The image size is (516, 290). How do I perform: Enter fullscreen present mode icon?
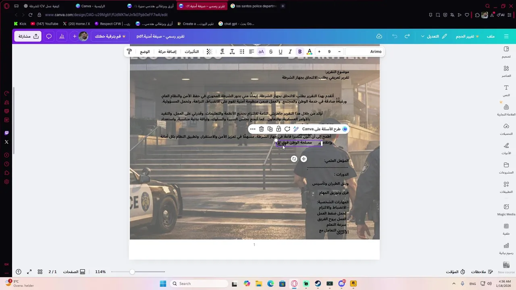(x=29, y=272)
